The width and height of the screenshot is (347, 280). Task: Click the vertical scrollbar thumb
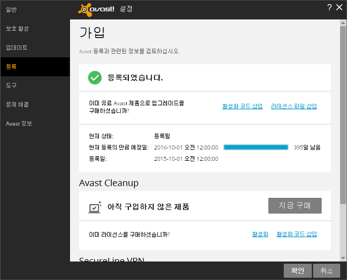(x=343, y=115)
